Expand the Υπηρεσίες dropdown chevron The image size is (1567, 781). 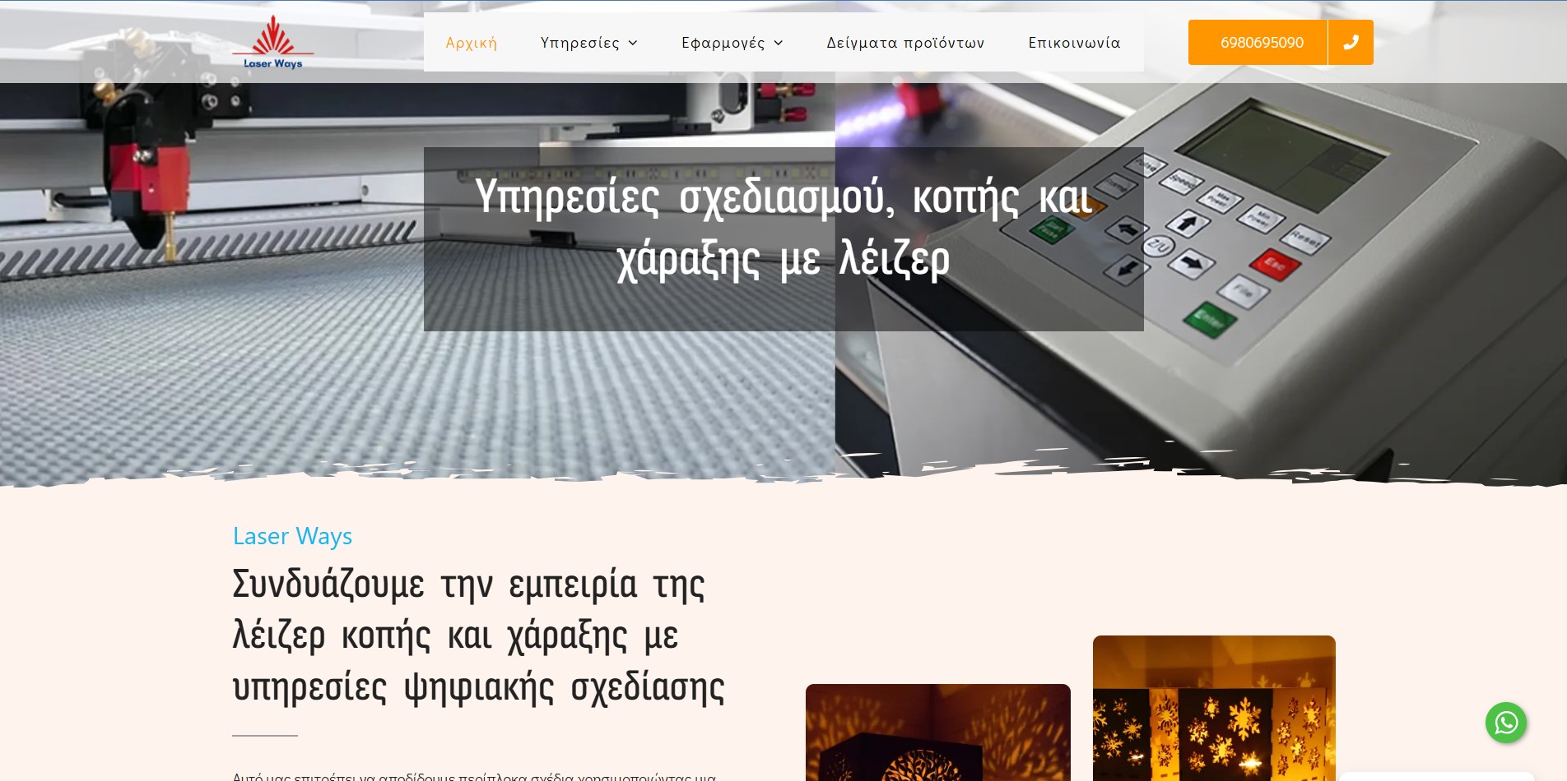[x=633, y=44]
